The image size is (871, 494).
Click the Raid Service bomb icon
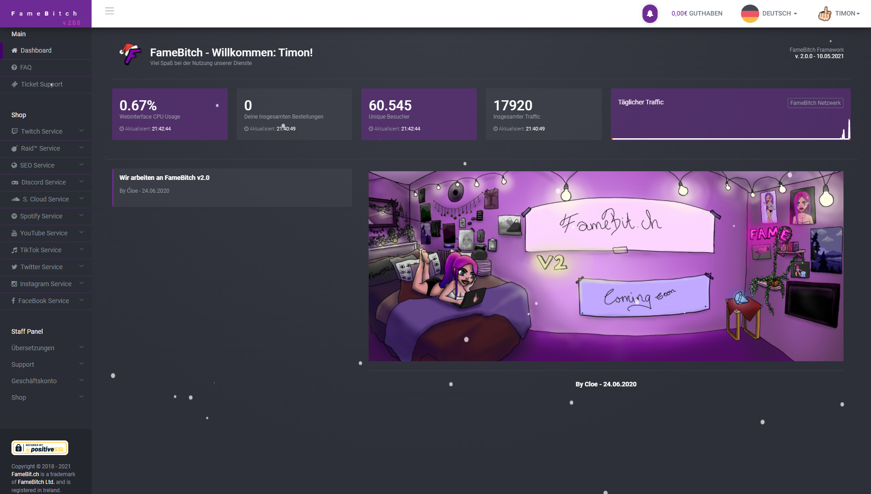[x=15, y=148]
